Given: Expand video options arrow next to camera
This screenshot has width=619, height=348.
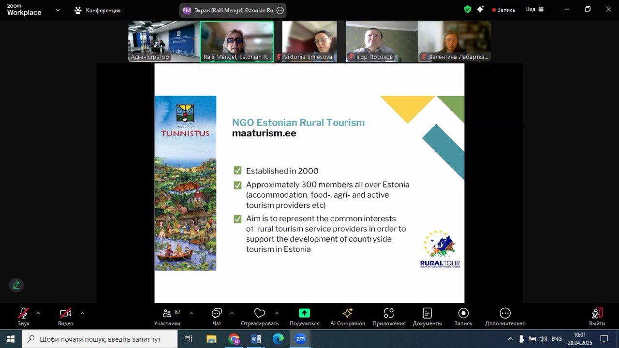Looking at the screenshot, I should (82, 313).
